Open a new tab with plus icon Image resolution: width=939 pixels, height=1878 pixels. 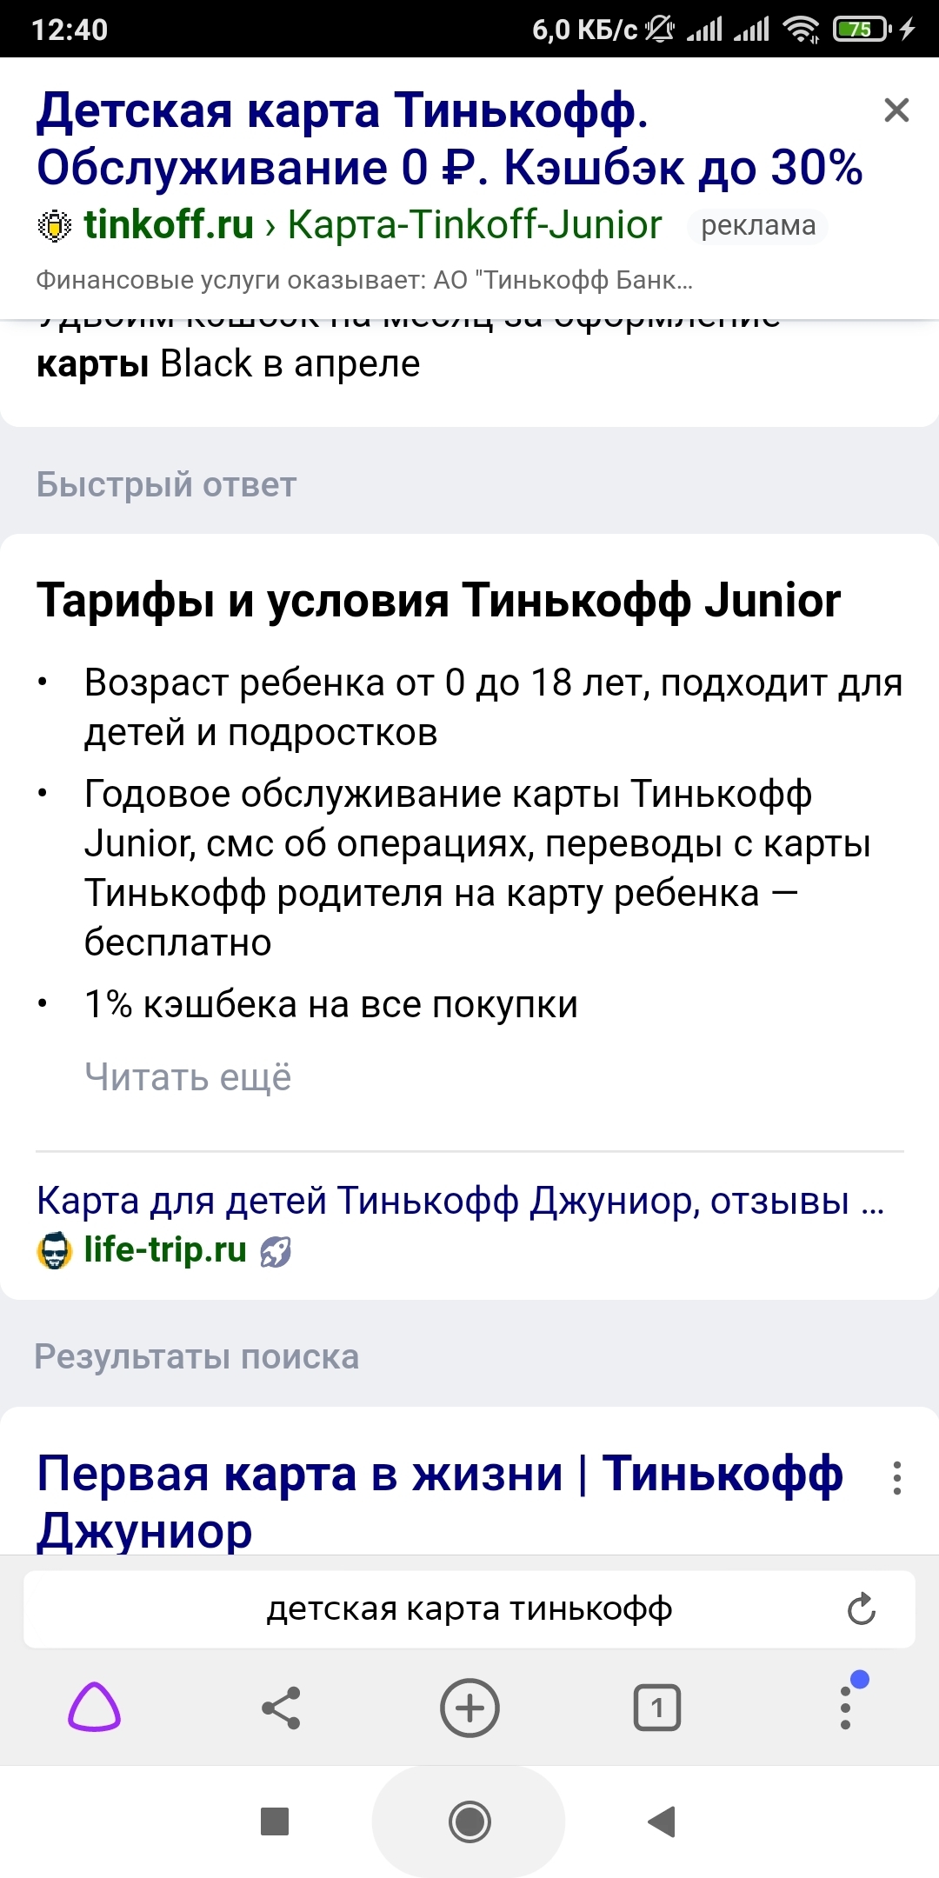[x=469, y=1708]
